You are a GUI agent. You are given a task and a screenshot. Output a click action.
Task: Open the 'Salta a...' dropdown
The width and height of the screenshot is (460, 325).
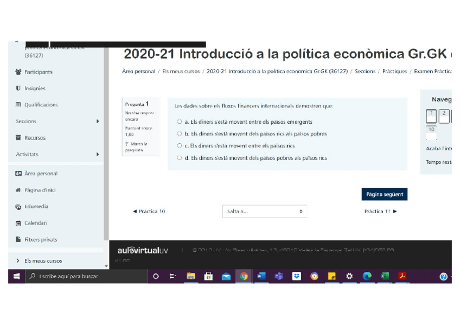click(x=264, y=211)
